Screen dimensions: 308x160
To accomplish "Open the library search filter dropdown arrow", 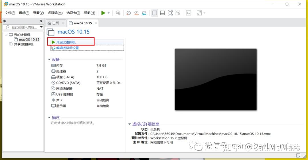I will (41, 27).
